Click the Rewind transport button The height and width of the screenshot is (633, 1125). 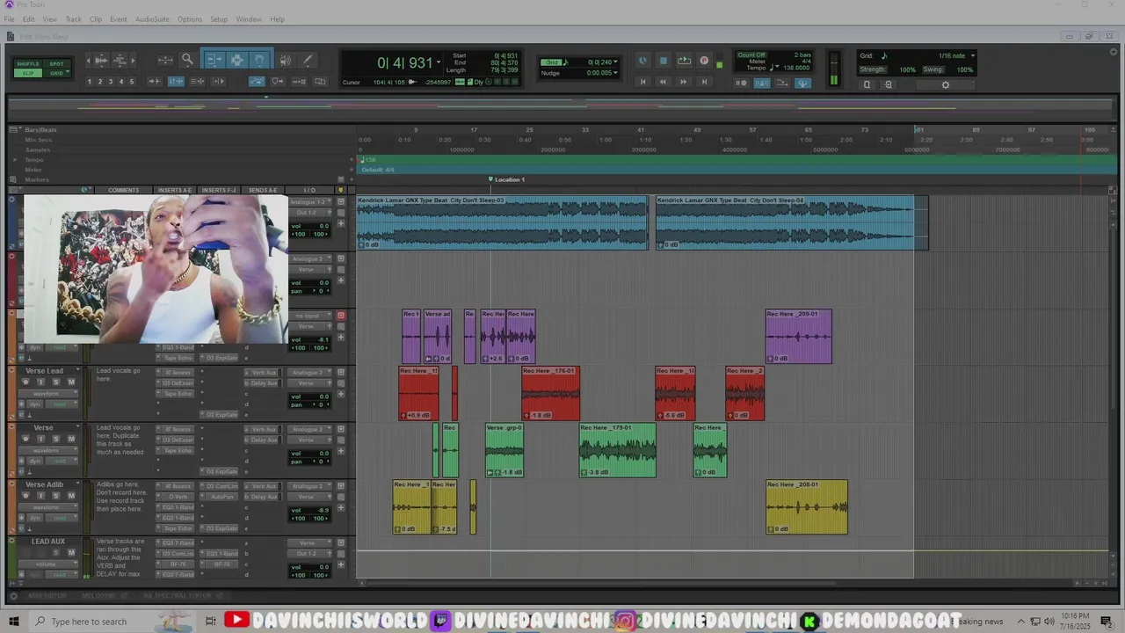[x=663, y=82]
